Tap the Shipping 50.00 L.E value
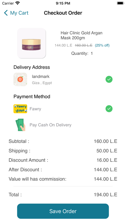126x223 pixels. tap(107, 151)
